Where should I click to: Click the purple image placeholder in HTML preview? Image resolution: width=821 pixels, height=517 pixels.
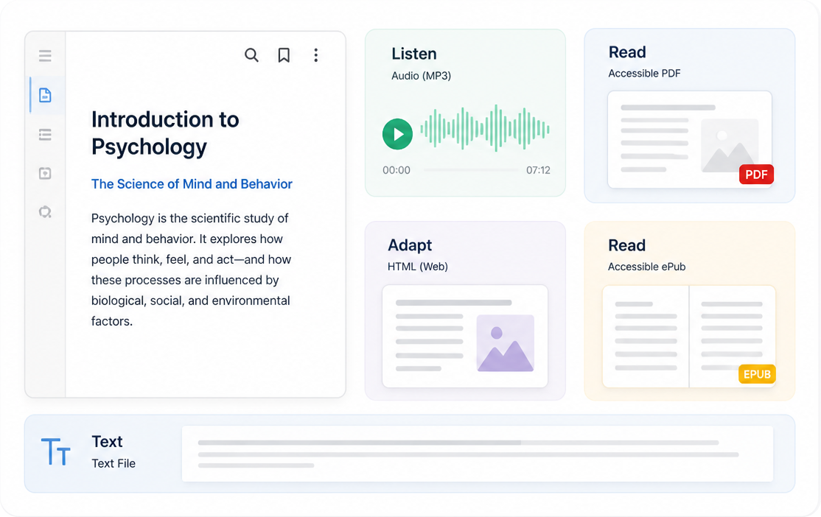click(506, 343)
